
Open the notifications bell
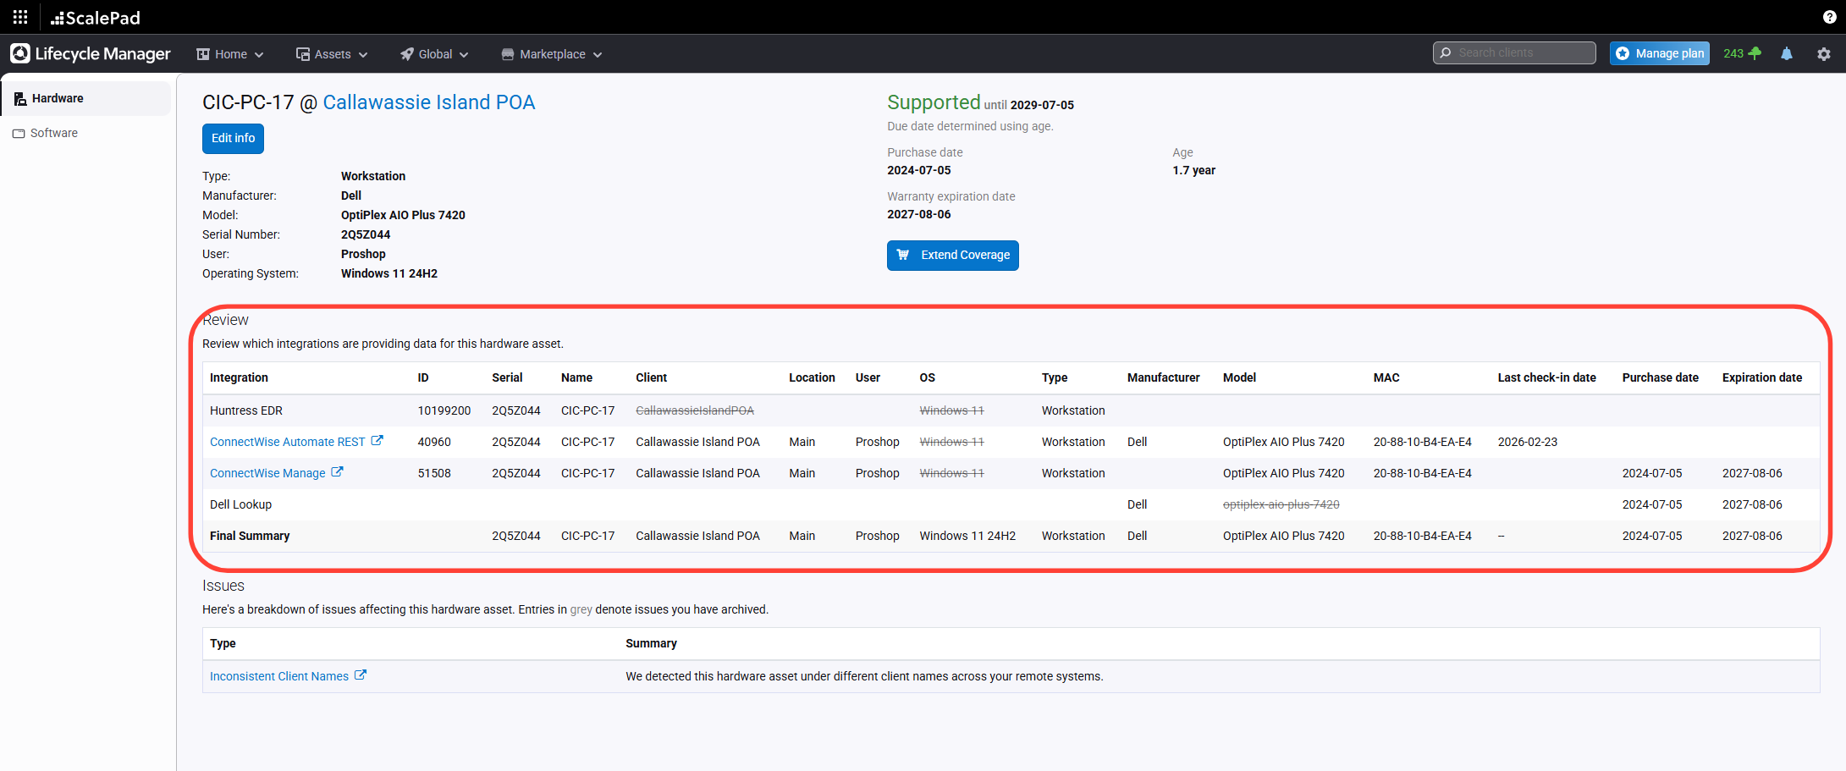1786,53
